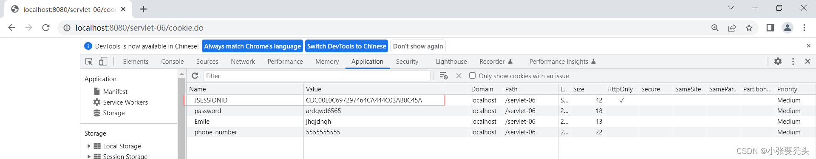Screen dimensions: 816x159
Task: Select the Application tab
Action: pyautogui.click(x=367, y=62)
